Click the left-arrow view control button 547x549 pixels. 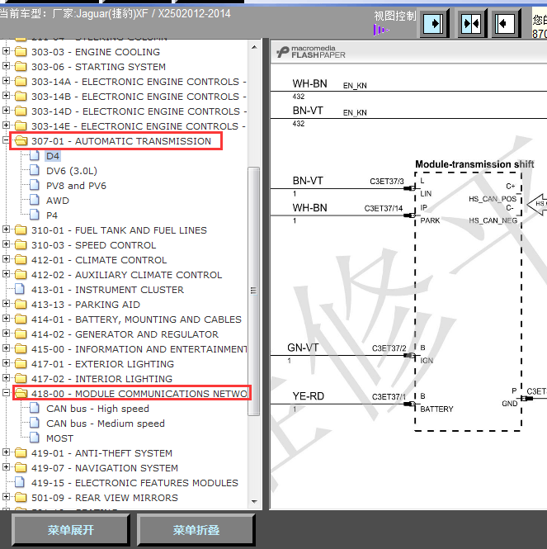[x=505, y=24]
